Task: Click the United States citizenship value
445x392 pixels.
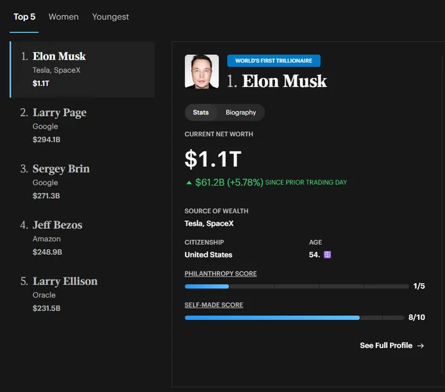Action: (x=208, y=255)
